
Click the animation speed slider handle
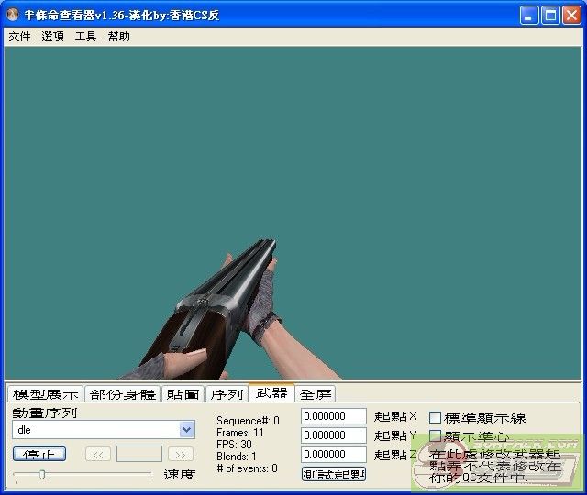coord(41,474)
